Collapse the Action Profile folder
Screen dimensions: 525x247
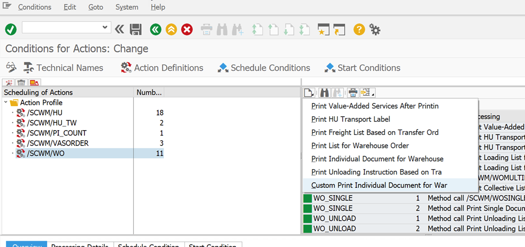coord(6,102)
